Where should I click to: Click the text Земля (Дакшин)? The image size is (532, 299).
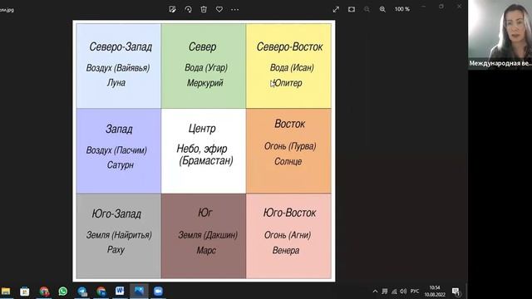click(x=208, y=235)
